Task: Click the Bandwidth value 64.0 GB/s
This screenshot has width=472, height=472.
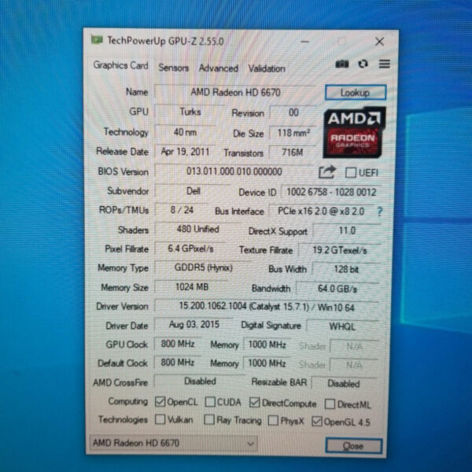Action: [x=337, y=289]
